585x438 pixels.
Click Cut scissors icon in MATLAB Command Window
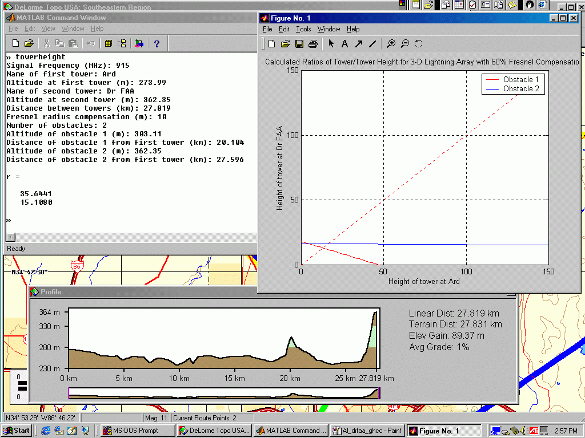pos(47,43)
